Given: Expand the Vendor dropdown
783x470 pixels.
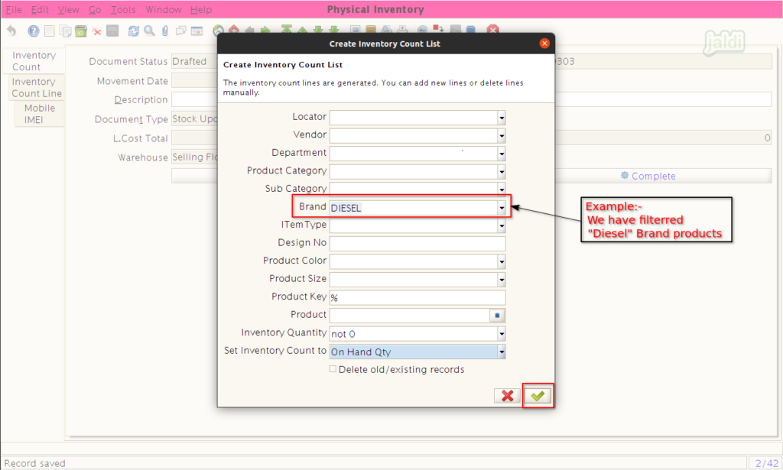Looking at the screenshot, I should point(502,136).
